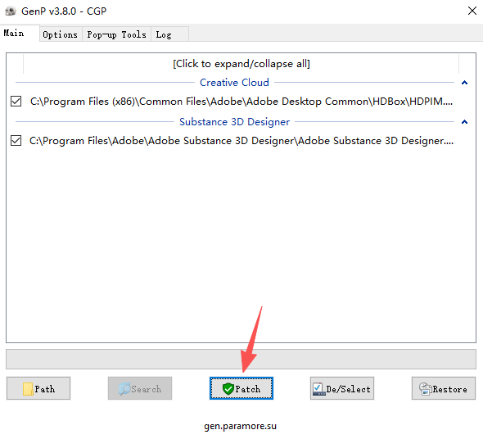Image resolution: width=483 pixels, height=439 pixels.
Task: Switch to the Options tab
Action: [x=61, y=34]
